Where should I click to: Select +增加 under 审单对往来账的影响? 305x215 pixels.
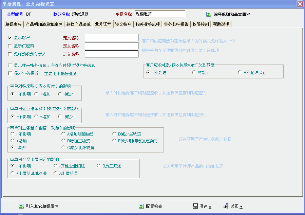click(36, 94)
